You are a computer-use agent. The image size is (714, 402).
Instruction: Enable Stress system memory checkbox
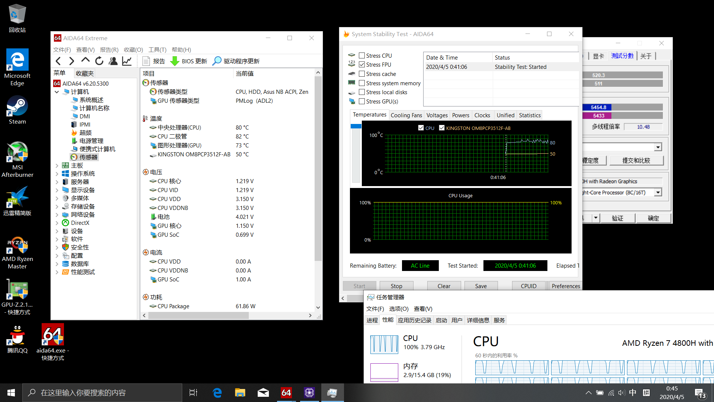pos(362,83)
